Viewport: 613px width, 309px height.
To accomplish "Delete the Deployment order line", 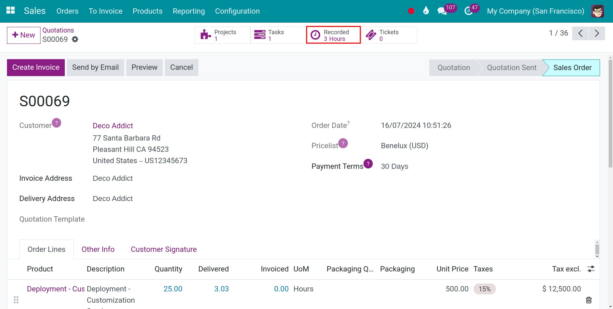I will click(x=589, y=300).
